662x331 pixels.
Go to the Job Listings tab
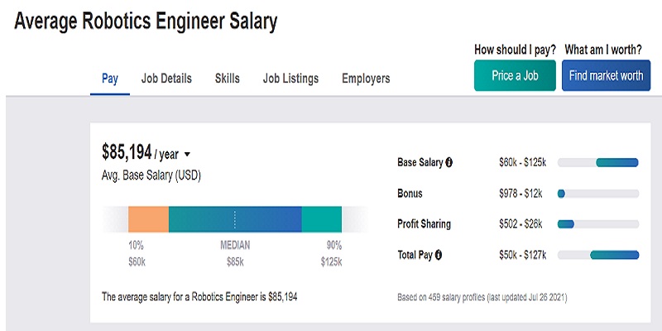pyautogui.click(x=290, y=79)
